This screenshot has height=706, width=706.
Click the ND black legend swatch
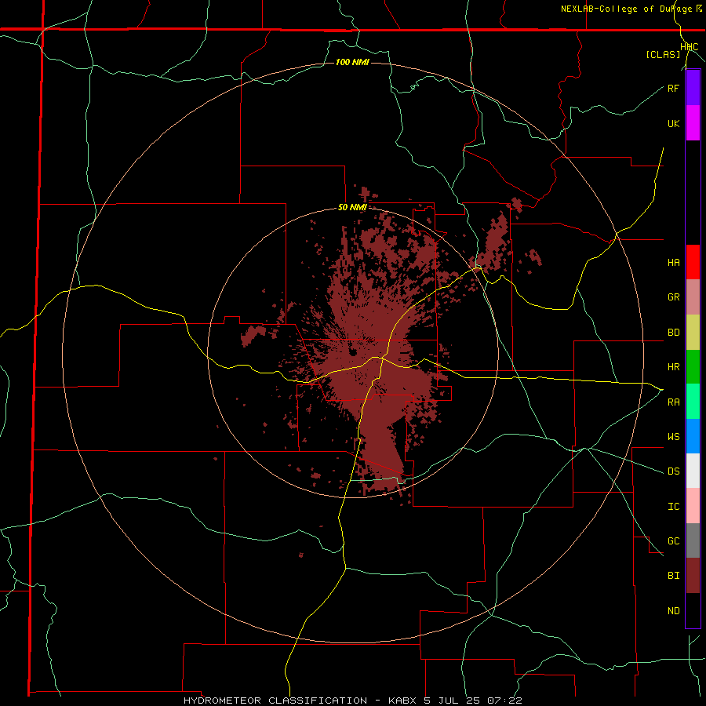pyautogui.click(x=693, y=610)
